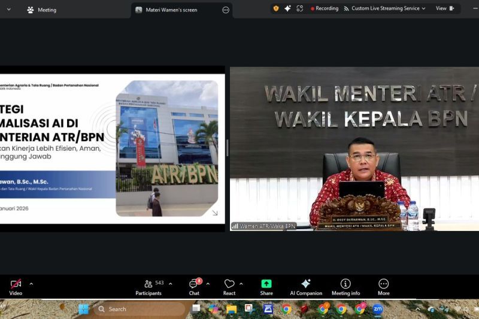Click the Recording indicator
The image size is (479, 319).
[324, 8]
